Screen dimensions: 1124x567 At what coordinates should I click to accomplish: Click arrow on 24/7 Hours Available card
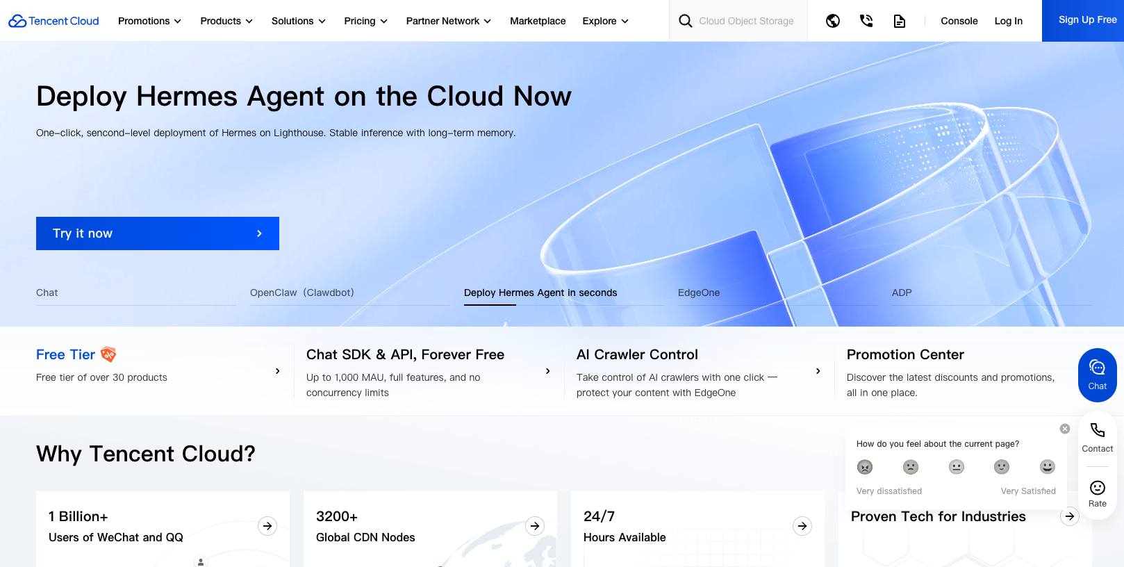click(802, 526)
